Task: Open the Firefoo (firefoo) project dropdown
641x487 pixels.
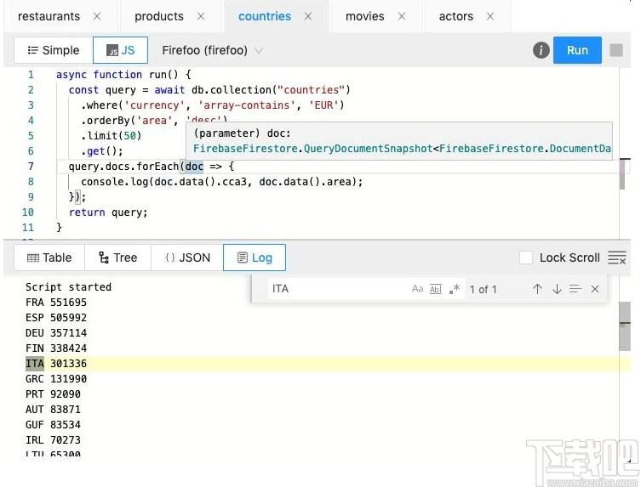Action: point(212,51)
